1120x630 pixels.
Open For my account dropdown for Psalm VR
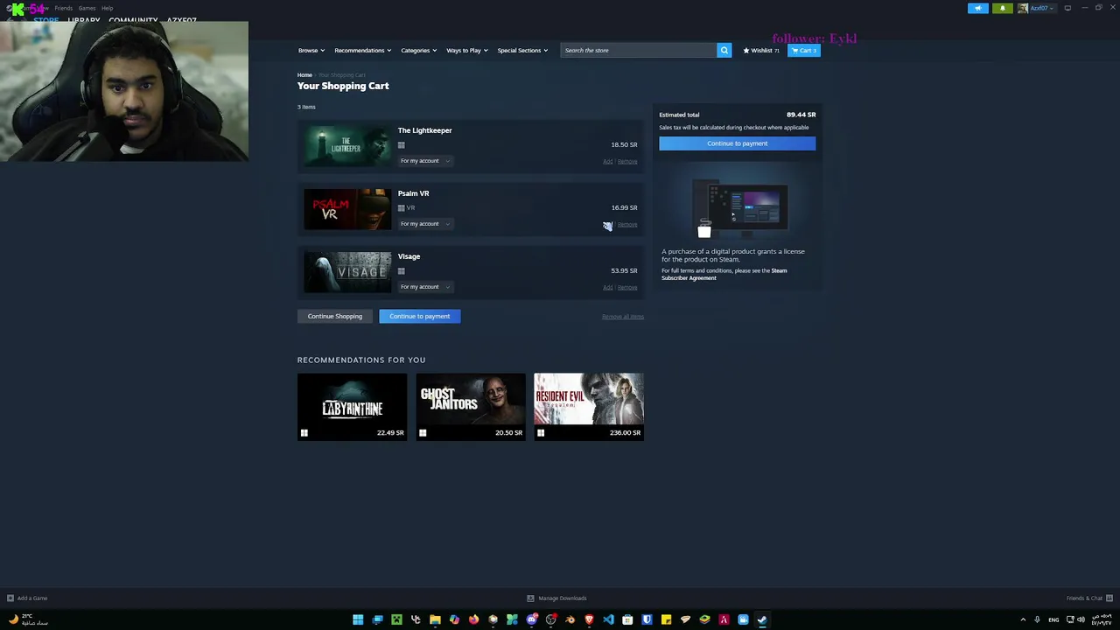pos(425,224)
